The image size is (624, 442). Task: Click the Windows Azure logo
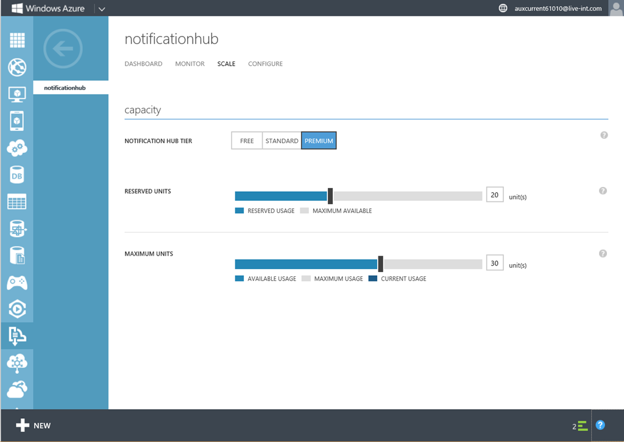click(48, 9)
